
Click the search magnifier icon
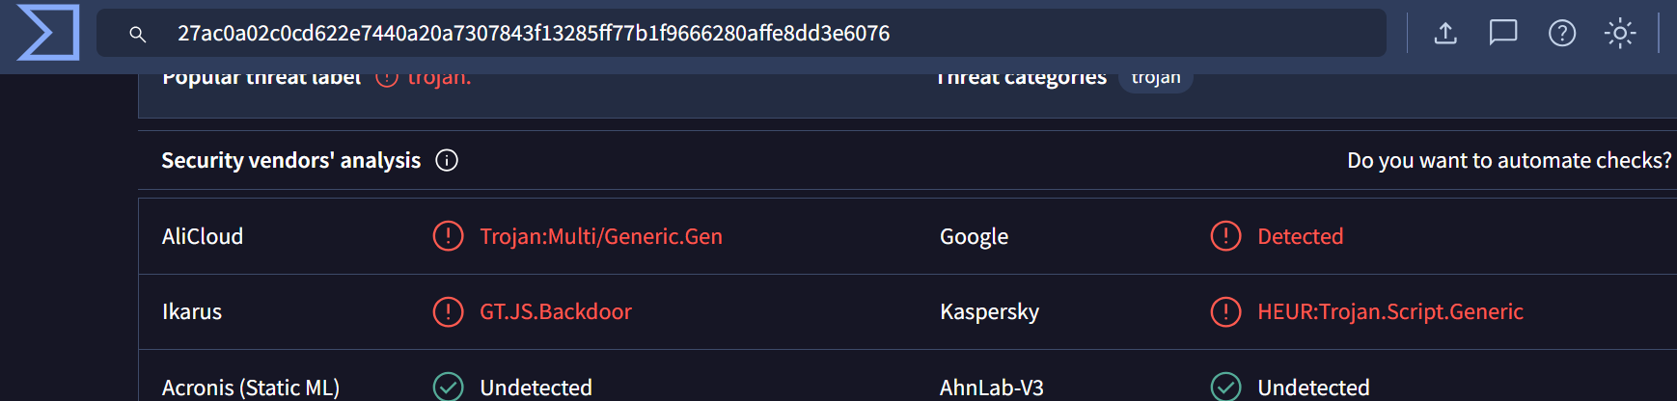click(138, 34)
